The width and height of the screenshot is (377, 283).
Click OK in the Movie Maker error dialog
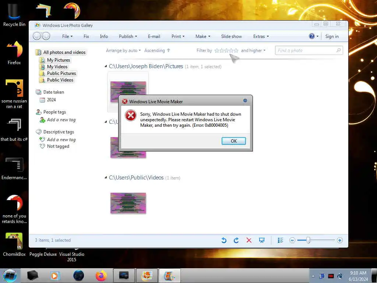pyautogui.click(x=233, y=141)
